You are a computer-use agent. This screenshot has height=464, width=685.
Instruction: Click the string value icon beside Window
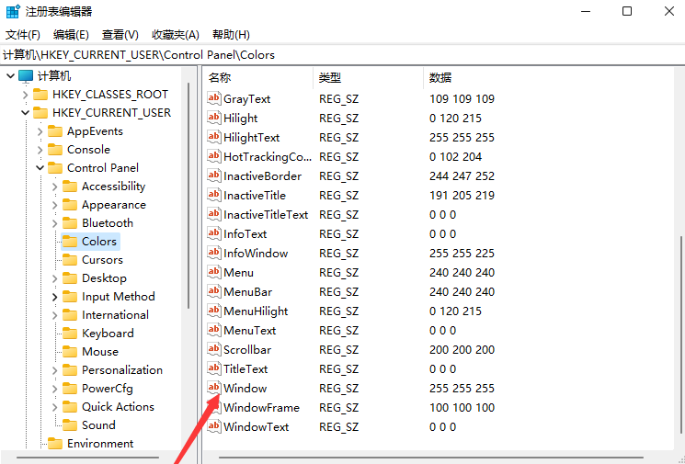click(214, 388)
